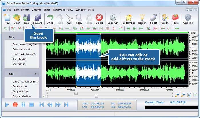Click 'Create a new file' link

point(22,49)
